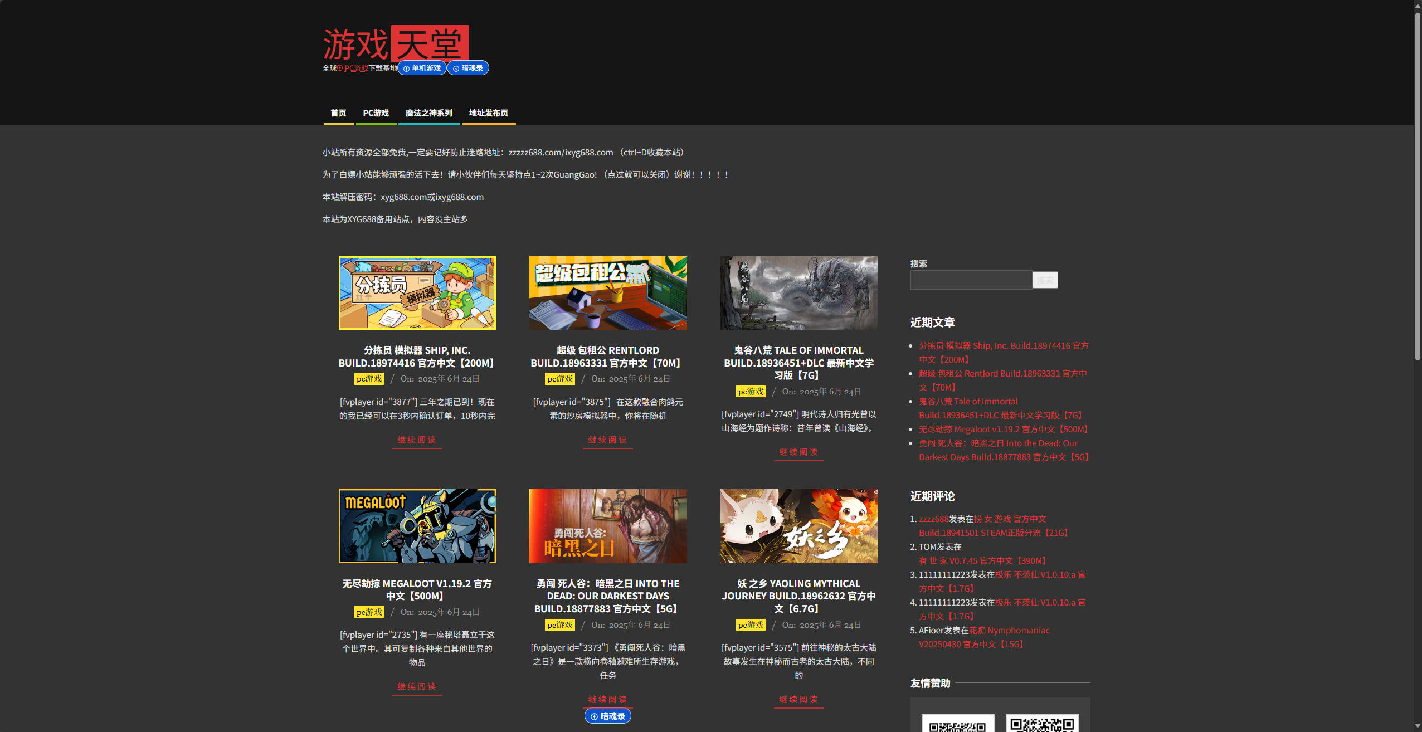Image resolution: width=1422 pixels, height=732 pixels.
Task: Open the 魔法之神系列 menu item
Action: tap(429, 113)
